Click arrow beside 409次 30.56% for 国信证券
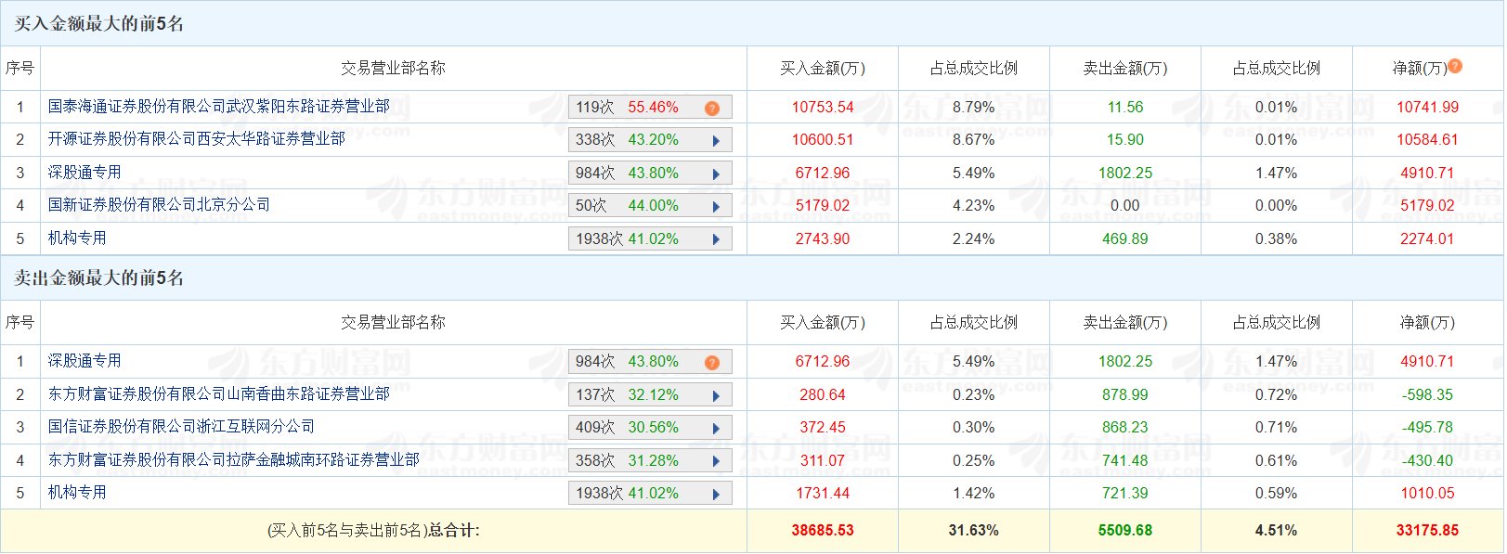The width and height of the screenshot is (1507, 554). tap(716, 428)
